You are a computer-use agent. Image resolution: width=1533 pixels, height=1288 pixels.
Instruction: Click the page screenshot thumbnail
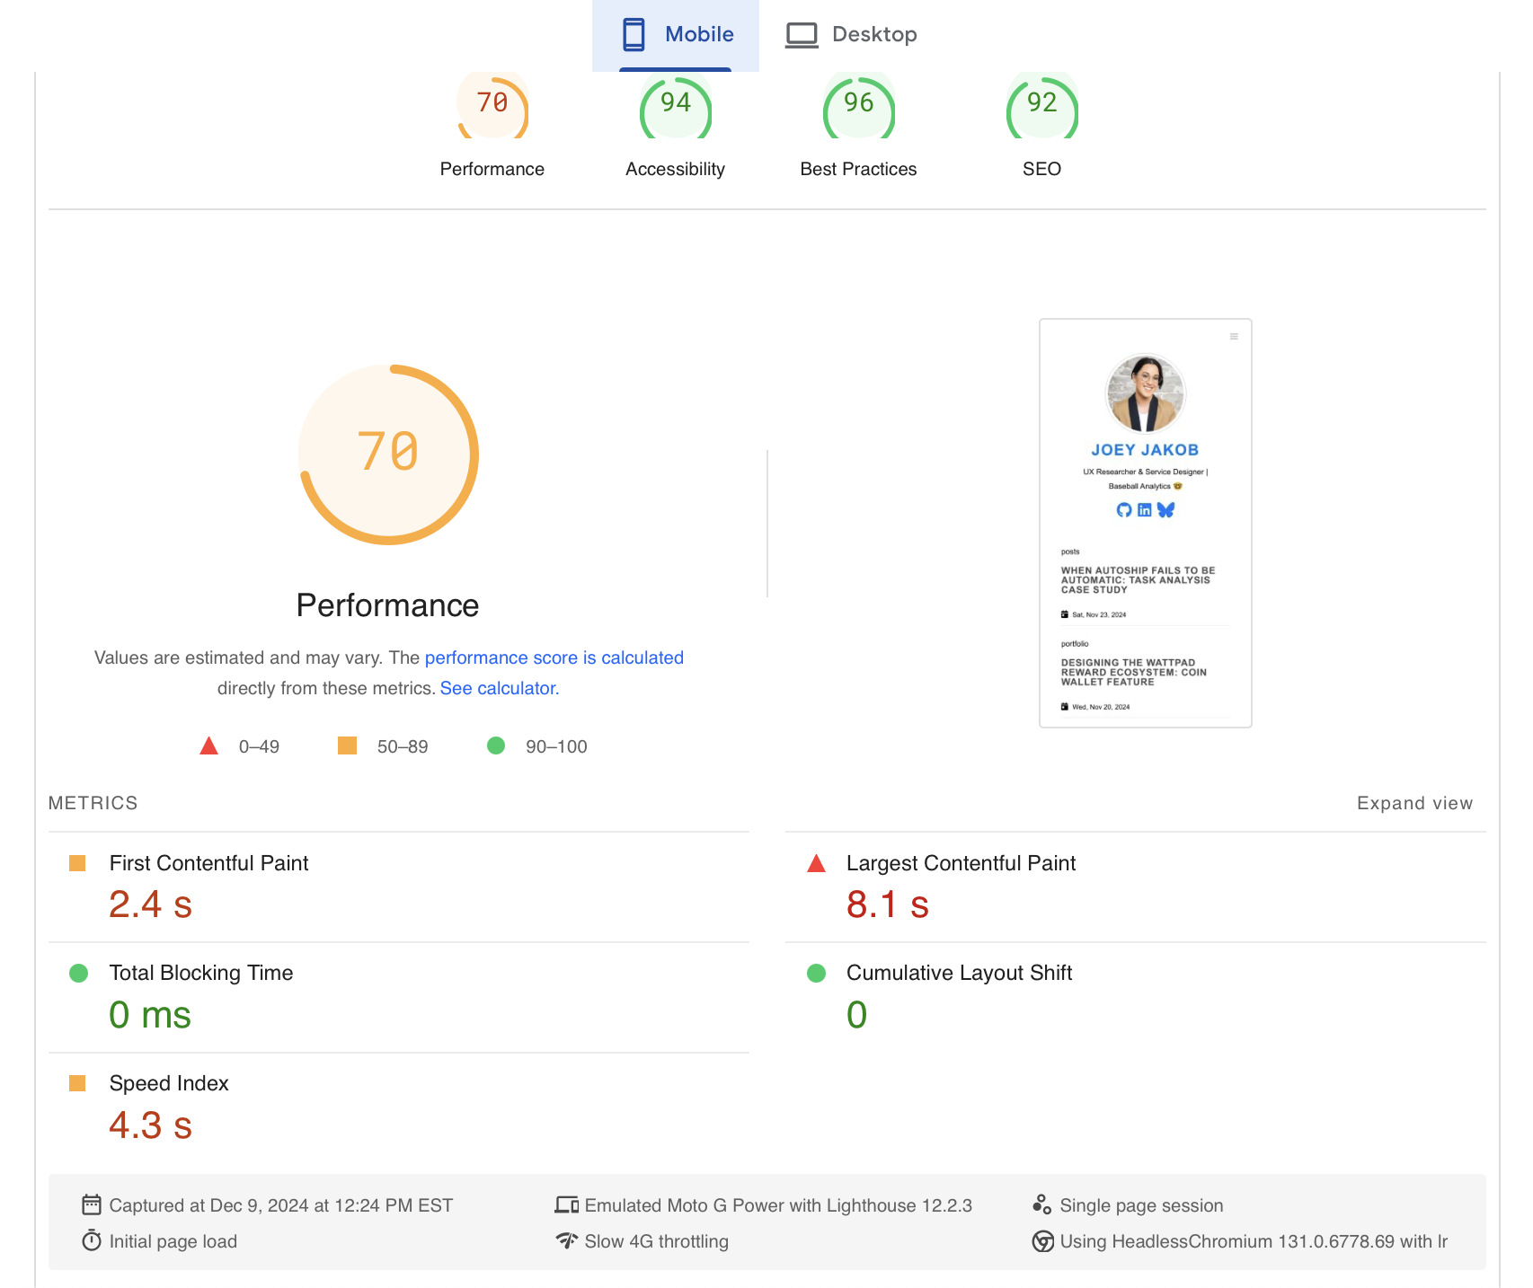1145,523
